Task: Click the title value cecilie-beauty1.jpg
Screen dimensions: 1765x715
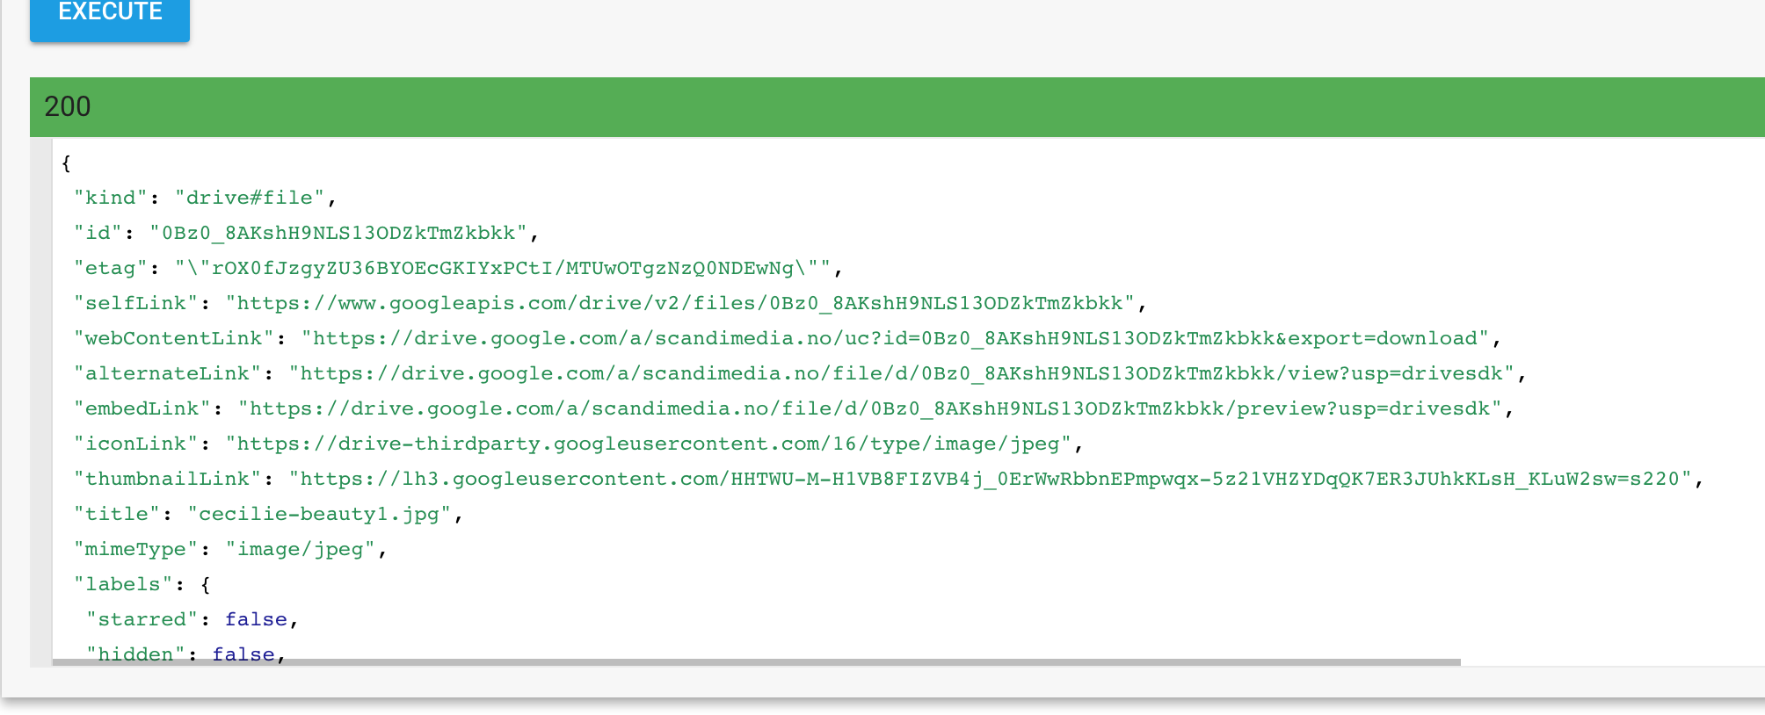Action: click(x=319, y=514)
